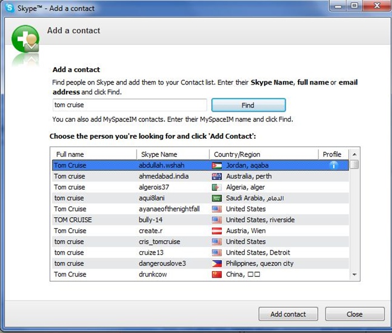The width and height of the screenshot is (392, 333).
Task: Select the aqui8lani result
Action: pyautogui.click(x=200, y=198)
